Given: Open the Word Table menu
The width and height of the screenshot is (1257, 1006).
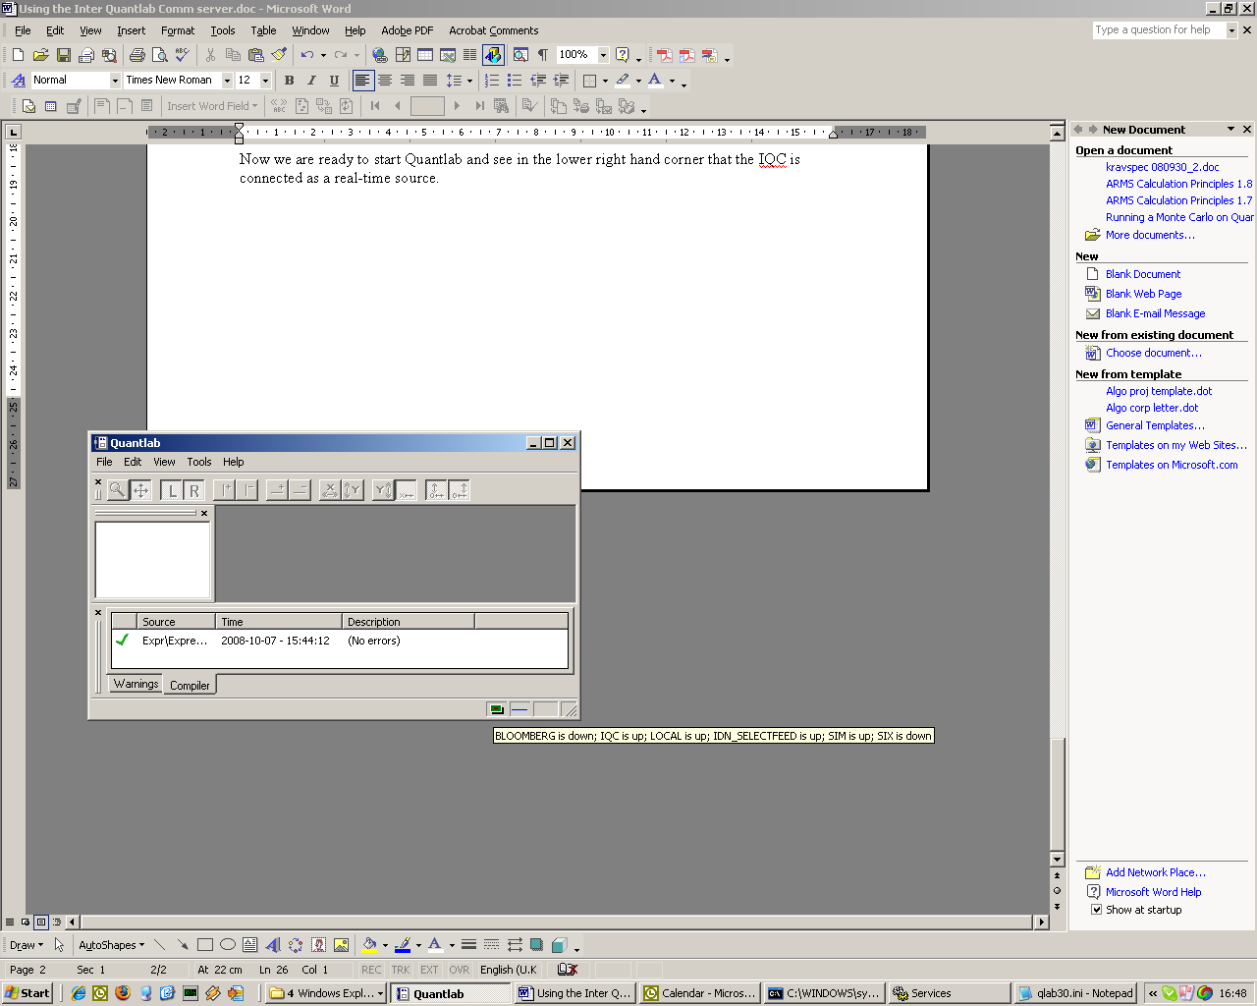Looking at the screenshot, I should click(x=263, y=30).
